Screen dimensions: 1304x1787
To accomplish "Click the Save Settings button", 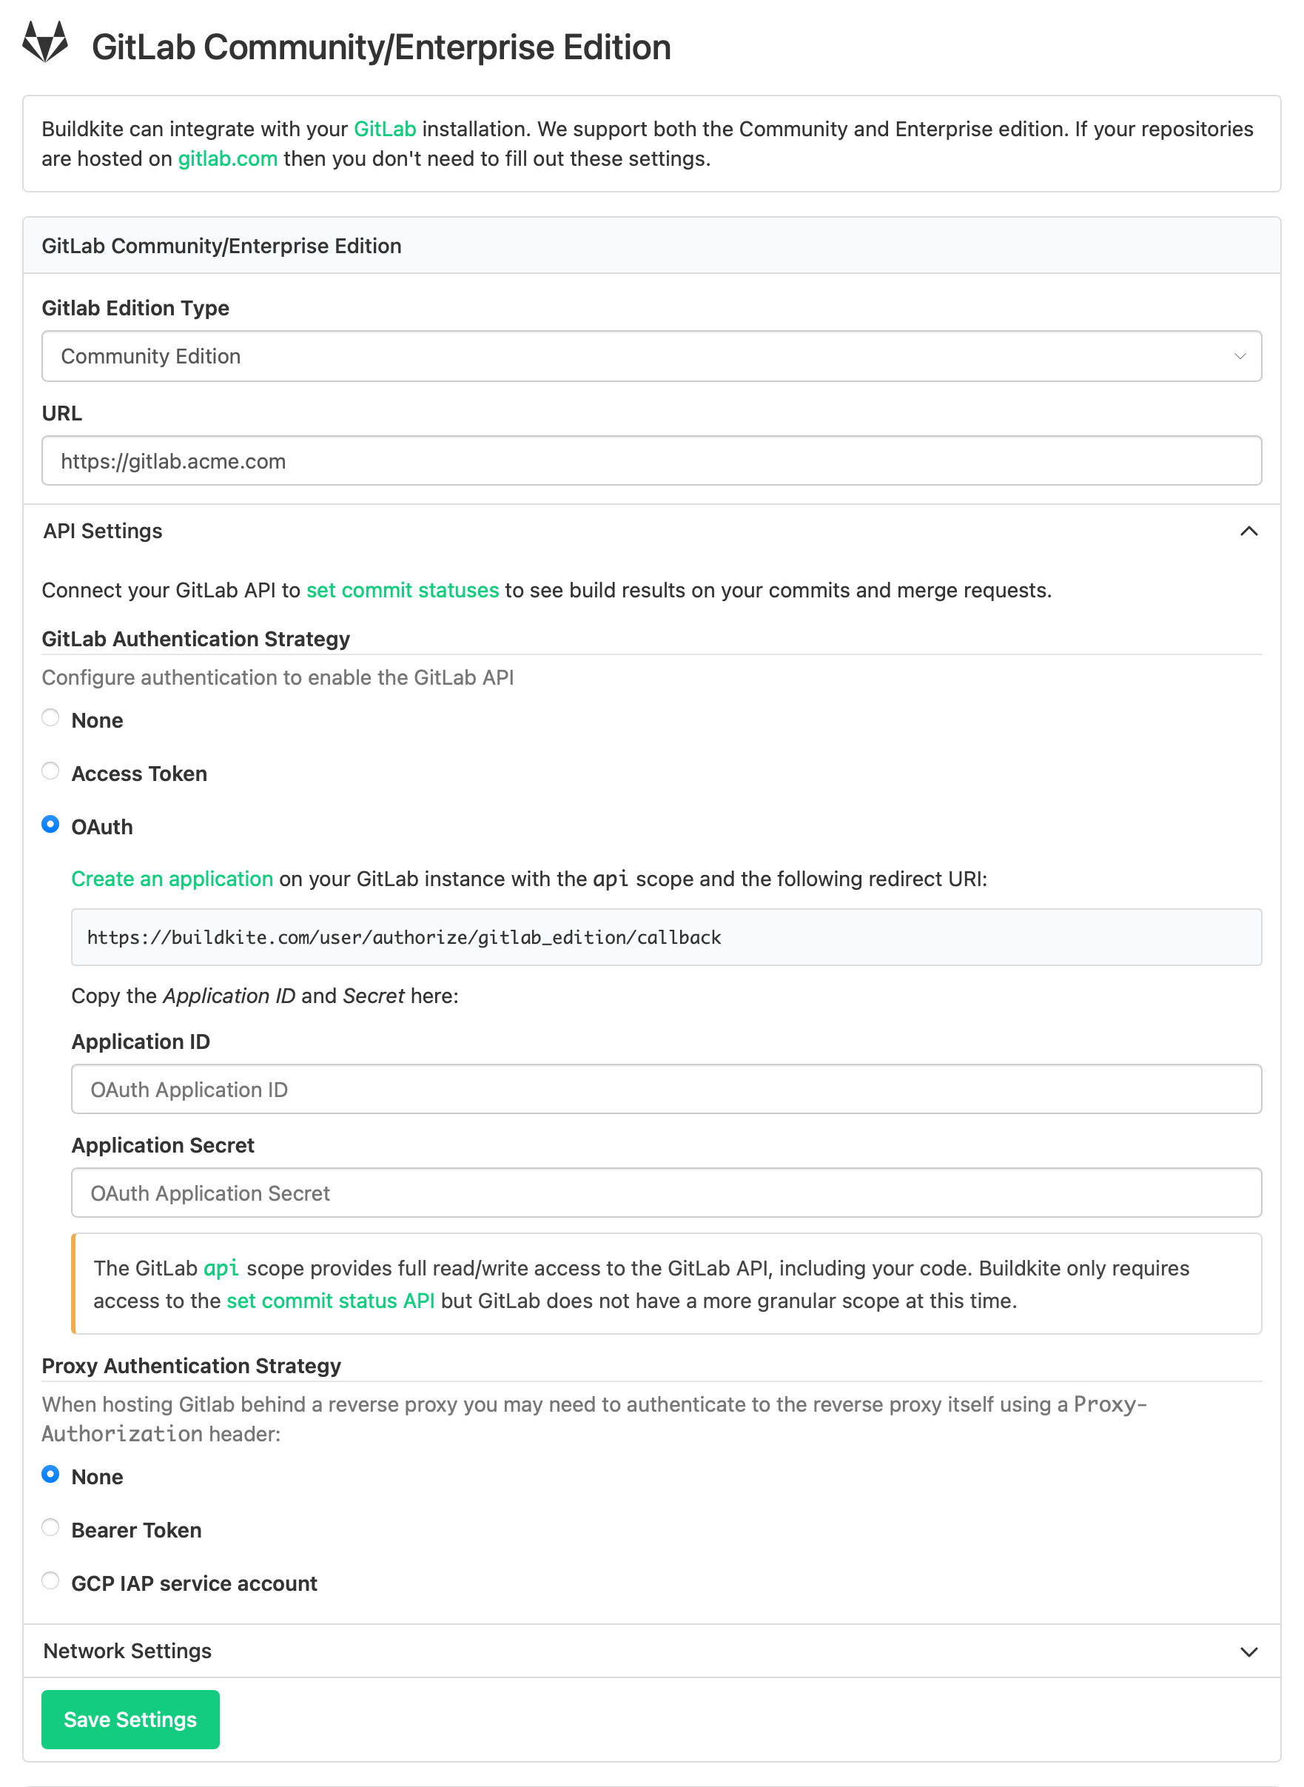I will point(130,1719).
